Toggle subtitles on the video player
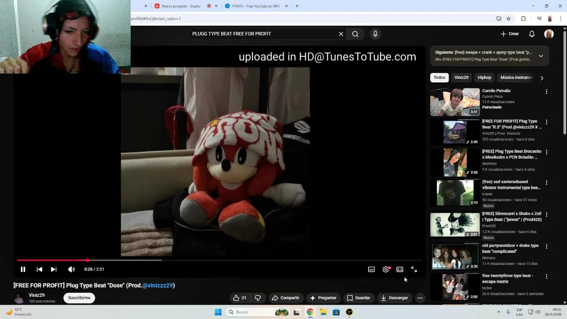The width and height of the screenshot is (567, 319). click(372, 269)
